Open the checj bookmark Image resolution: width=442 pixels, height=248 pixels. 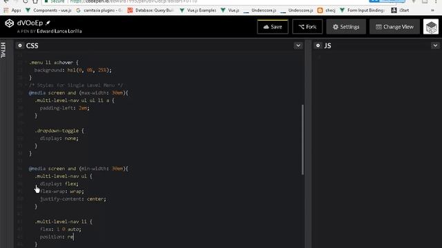point(327,10)
